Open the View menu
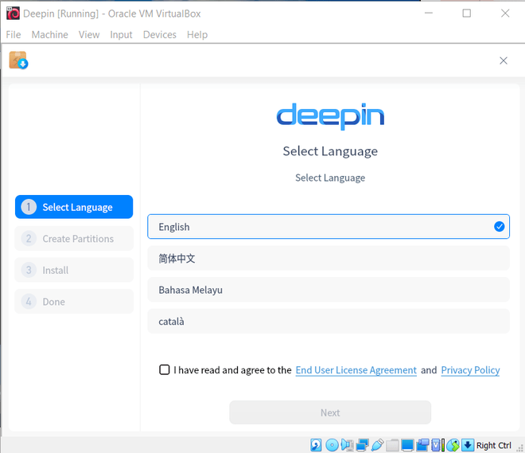 tap(89, 34)
